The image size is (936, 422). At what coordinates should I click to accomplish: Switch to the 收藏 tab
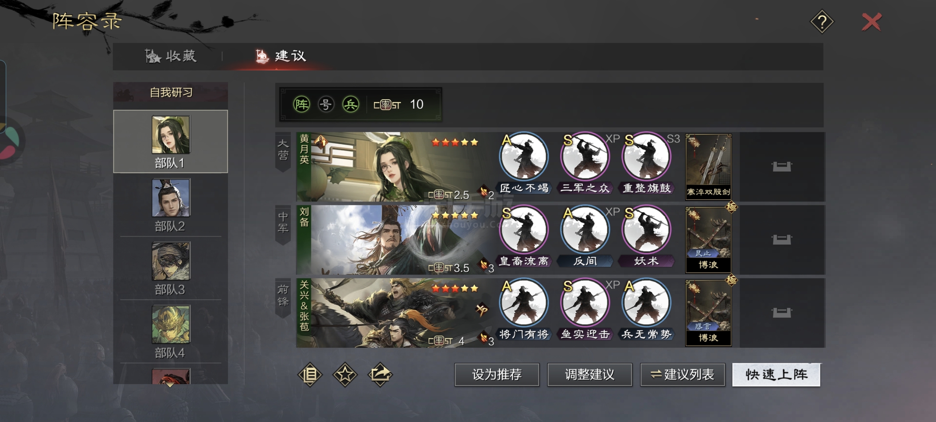(171, 56)
